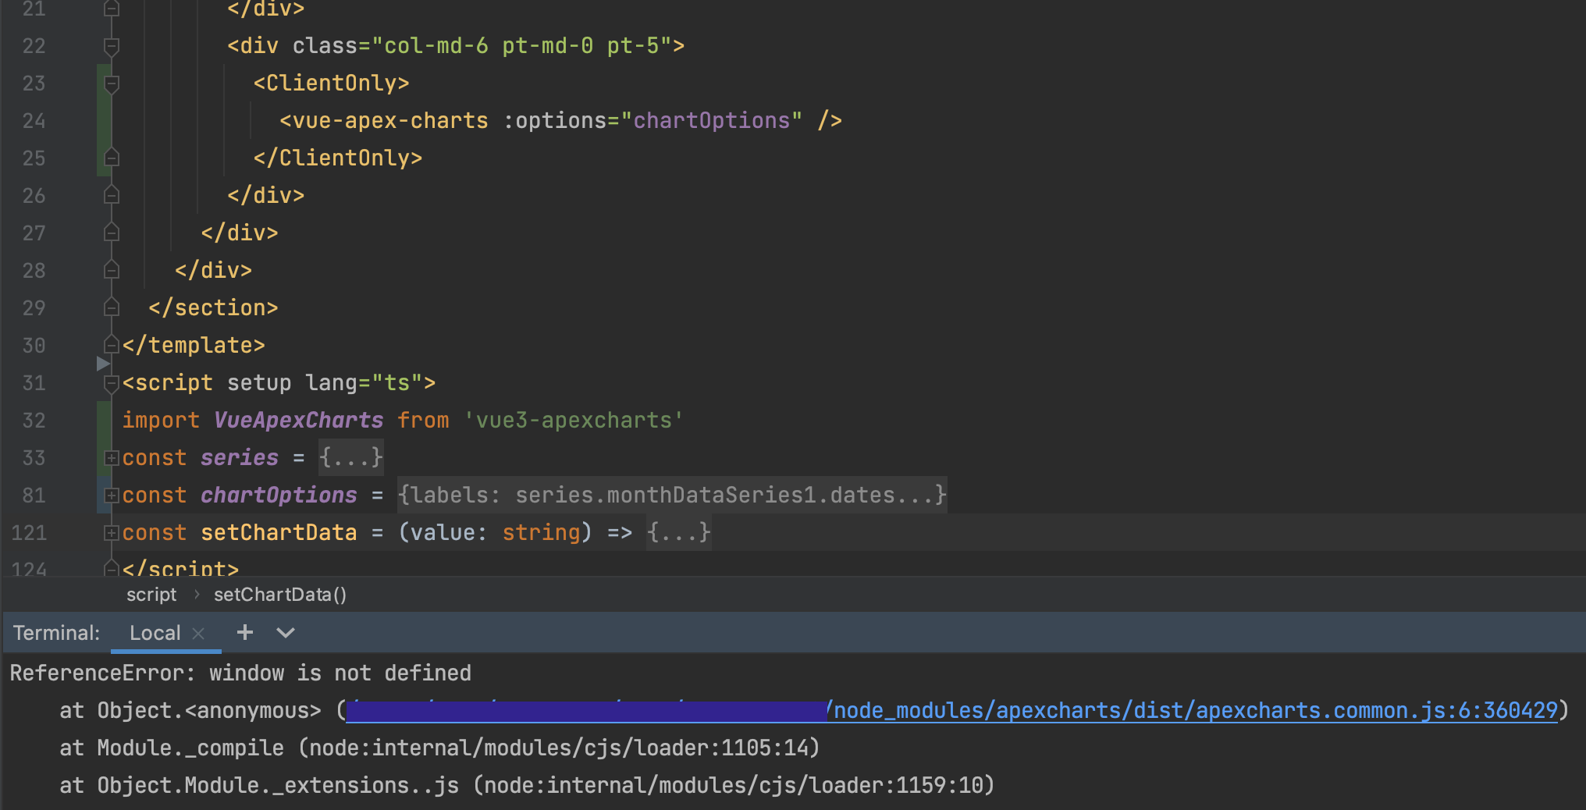Select the script breadcrumb
This screenshot has width=1586, height=810.
pos(151,595)
